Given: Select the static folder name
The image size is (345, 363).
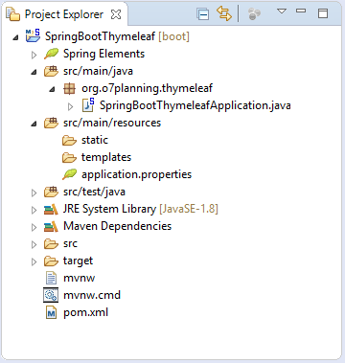Looking at the screenshot, I should tap(95, 140).
